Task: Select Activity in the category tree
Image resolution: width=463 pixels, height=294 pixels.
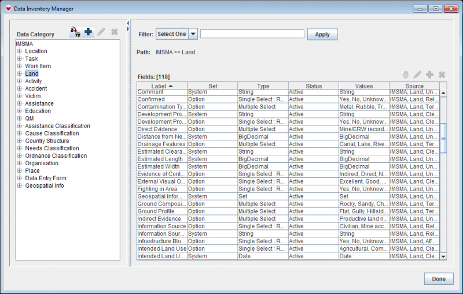Action: [x=33, y=81]
